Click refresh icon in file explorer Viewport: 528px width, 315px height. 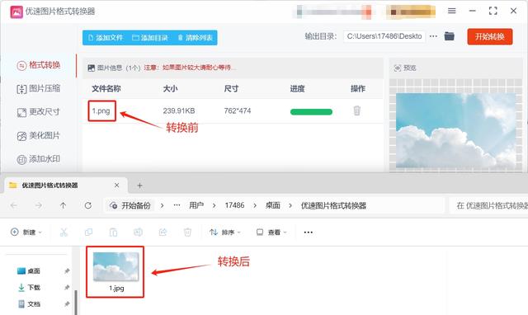coord(88,205)
